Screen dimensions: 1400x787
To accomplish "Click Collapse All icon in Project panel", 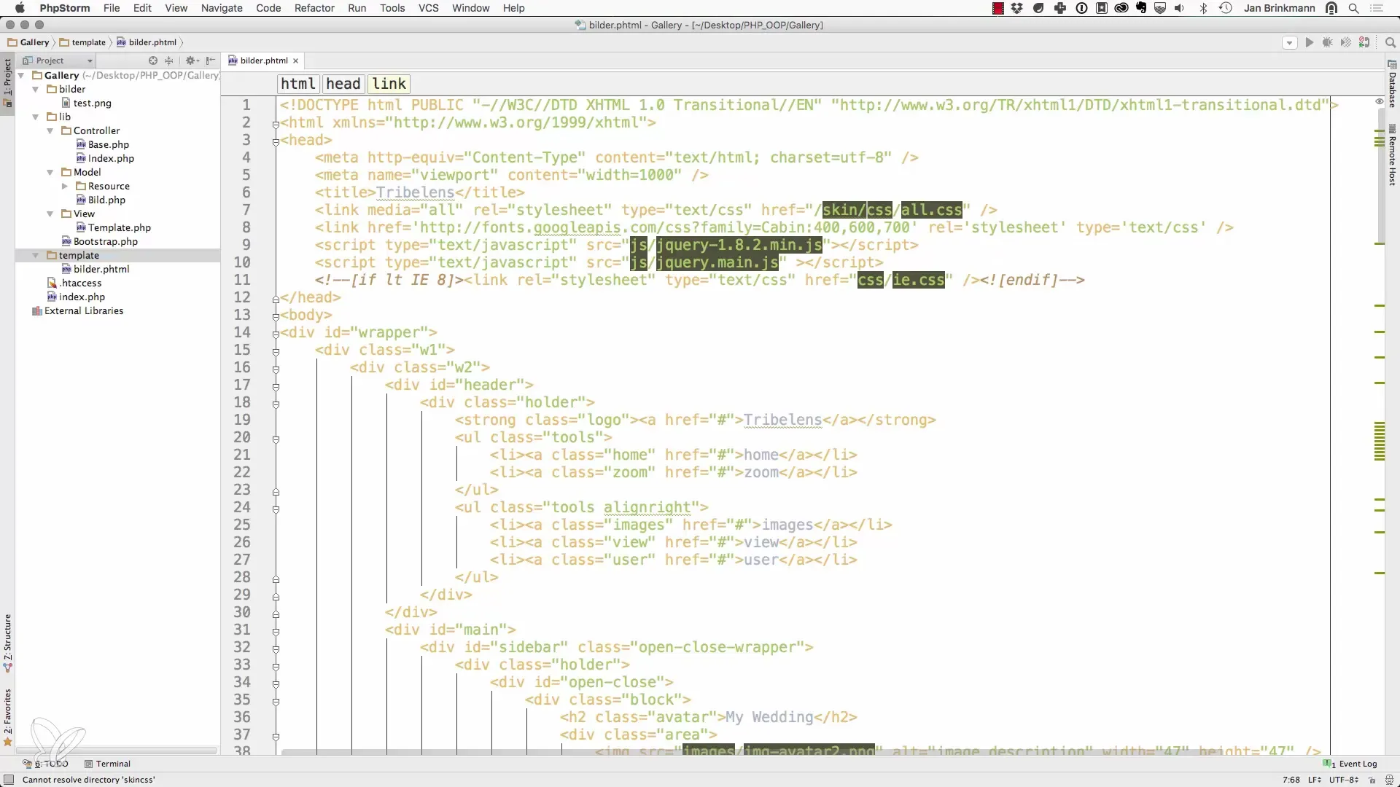I will click(169, 60).
